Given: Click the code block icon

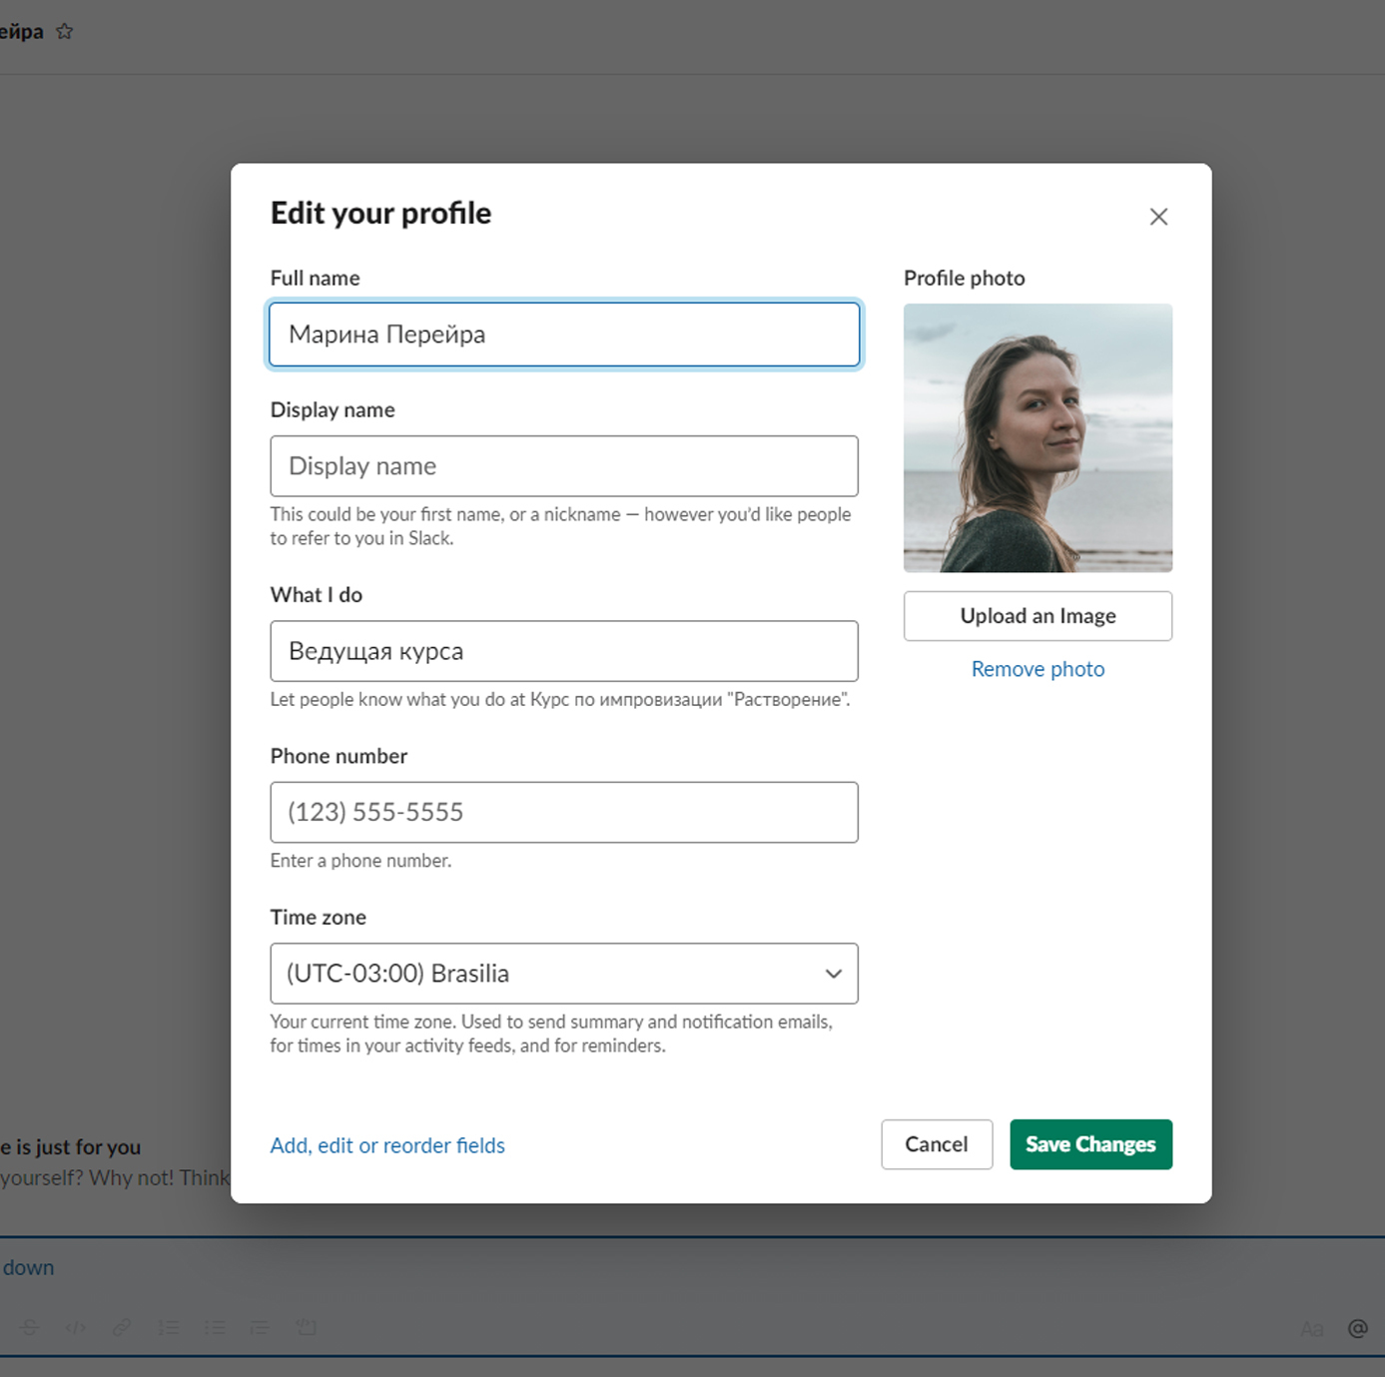Looking at the screenshot, I should click(307, 1327).
